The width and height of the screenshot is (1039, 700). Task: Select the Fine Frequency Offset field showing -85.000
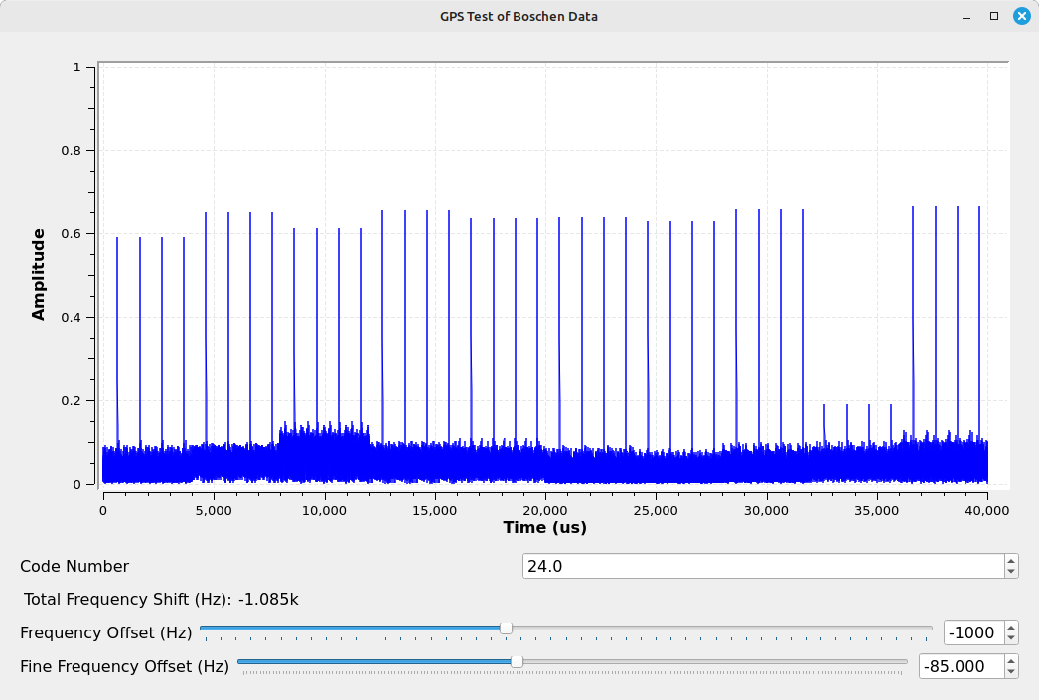[x=961, y=666]
